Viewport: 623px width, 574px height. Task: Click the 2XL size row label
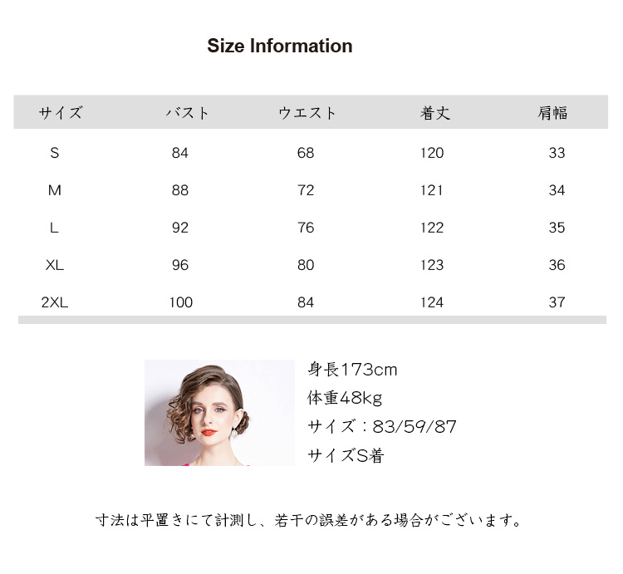point(55,302)
